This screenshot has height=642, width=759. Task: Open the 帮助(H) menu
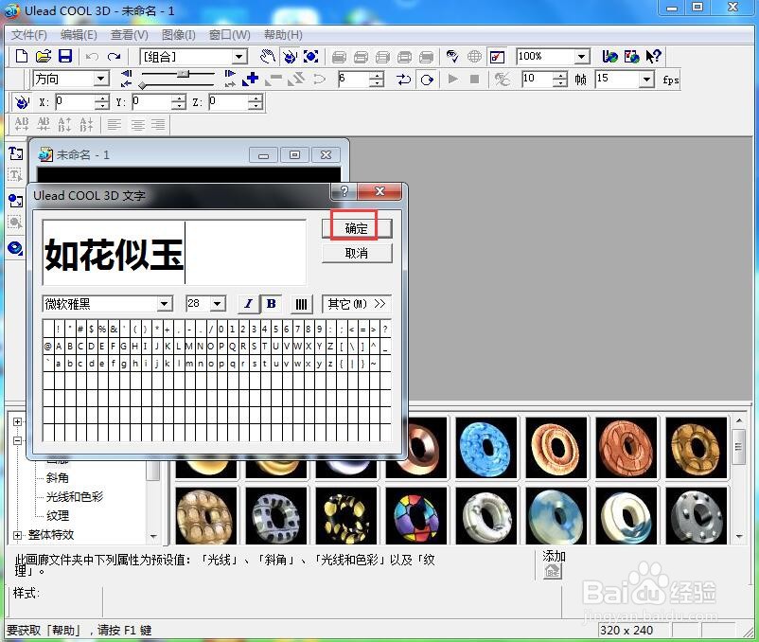(x=283, y=35)
